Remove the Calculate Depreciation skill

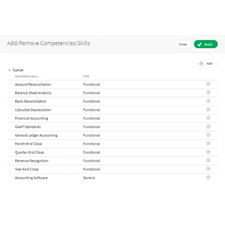point(208,109)
